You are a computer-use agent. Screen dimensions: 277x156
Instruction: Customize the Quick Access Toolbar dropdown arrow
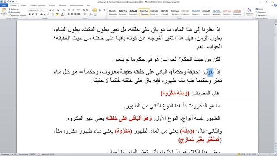click(x=16, y=2)
